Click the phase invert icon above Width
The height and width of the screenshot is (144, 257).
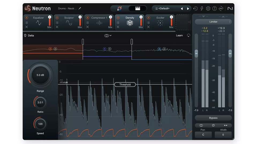coord(213,125)
